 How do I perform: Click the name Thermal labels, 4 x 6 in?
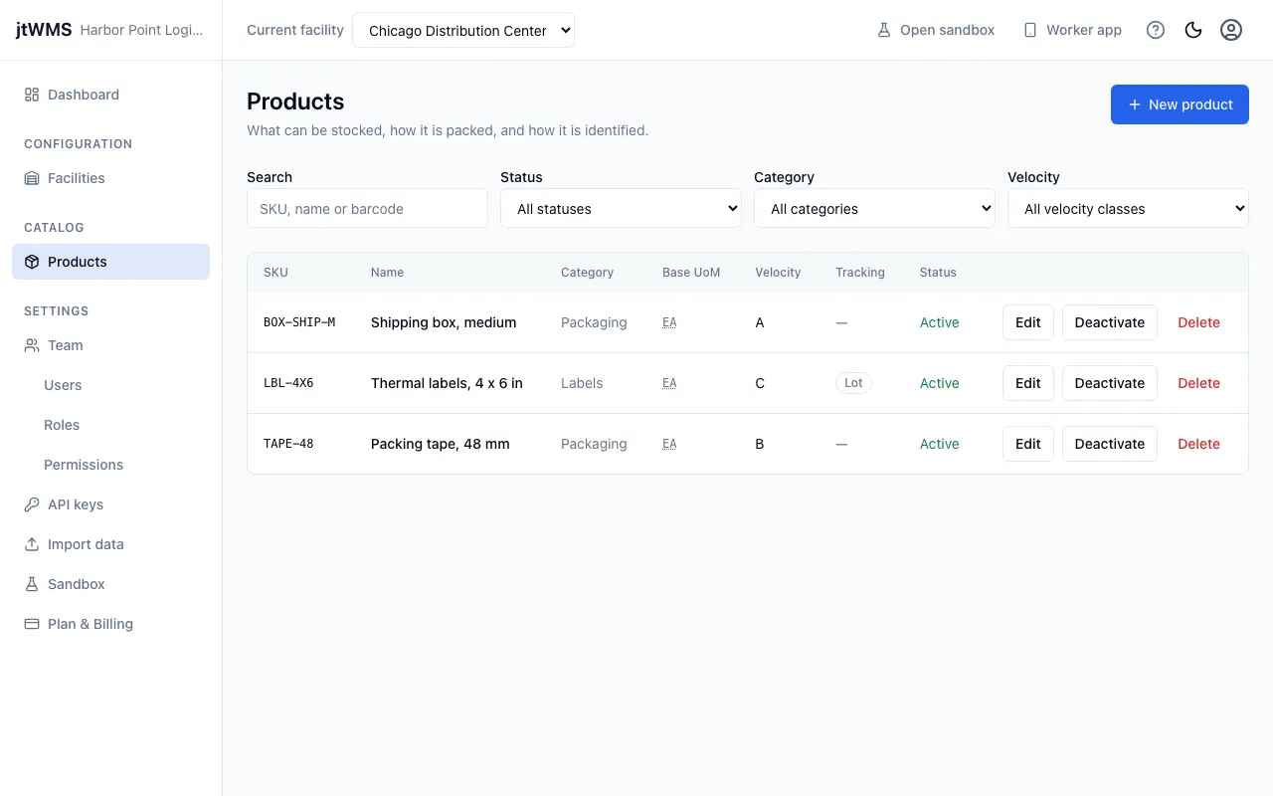pos(447,383)
